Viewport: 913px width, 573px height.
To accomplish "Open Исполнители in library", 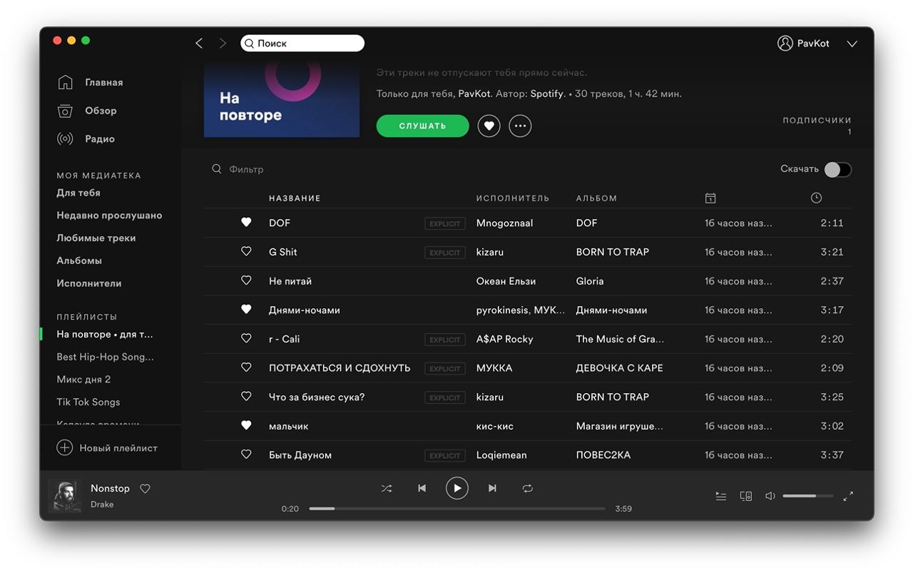I will [89, 283].
